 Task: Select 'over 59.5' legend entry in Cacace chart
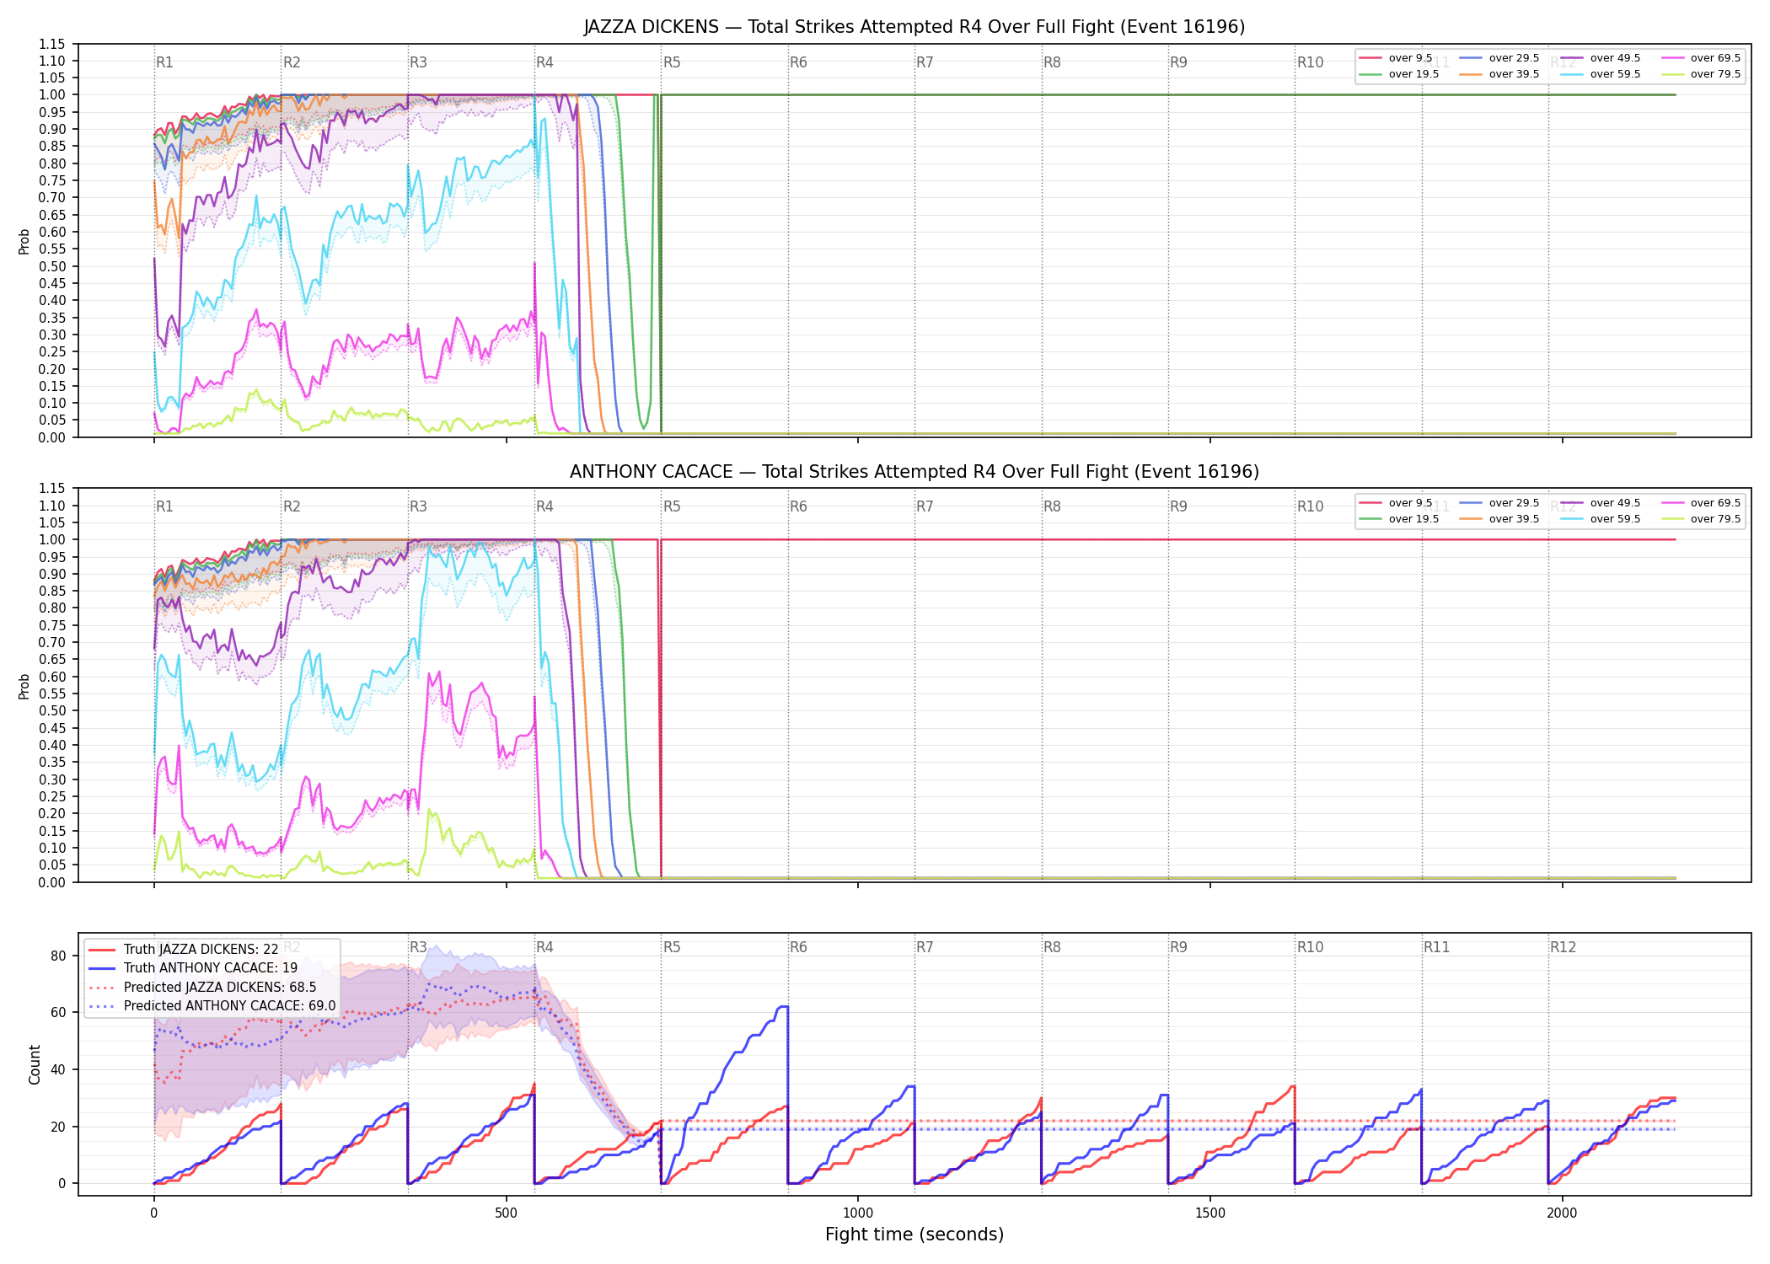[x=1601, y=519]
